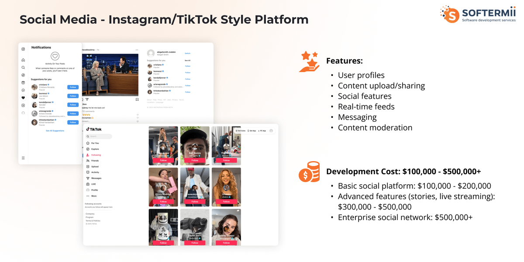Image resolution: width=524 pixels, height=262 pixels.
Task: Open Instagram Reels icon in sidebar
Action: click(23, 83)
